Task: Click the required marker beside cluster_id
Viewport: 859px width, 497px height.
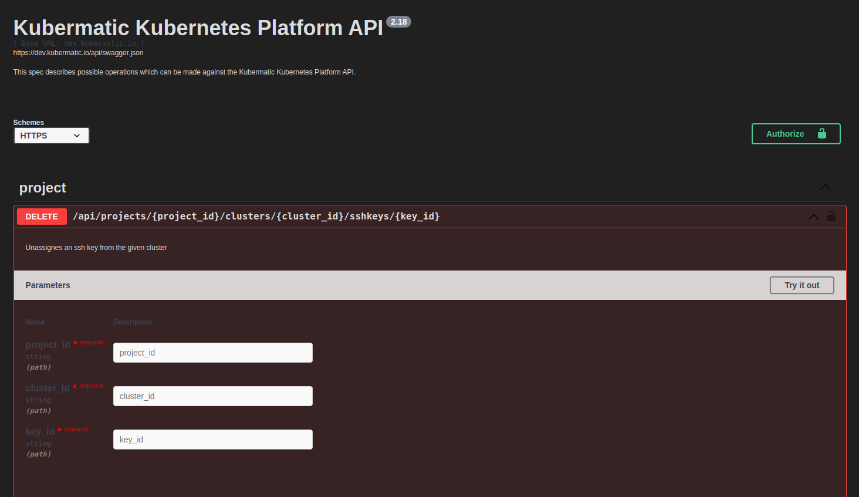Action: tap(76, 386)
